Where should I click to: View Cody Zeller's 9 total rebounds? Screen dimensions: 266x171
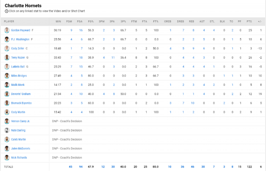click(193, 48)
